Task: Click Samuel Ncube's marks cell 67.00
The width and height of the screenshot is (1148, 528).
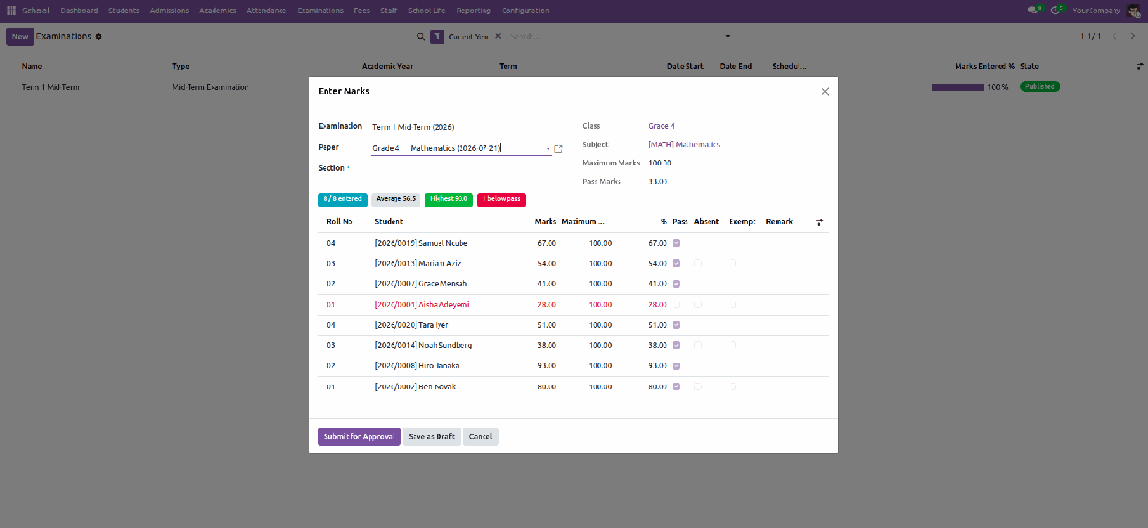Action: click(x=546, y=243)
